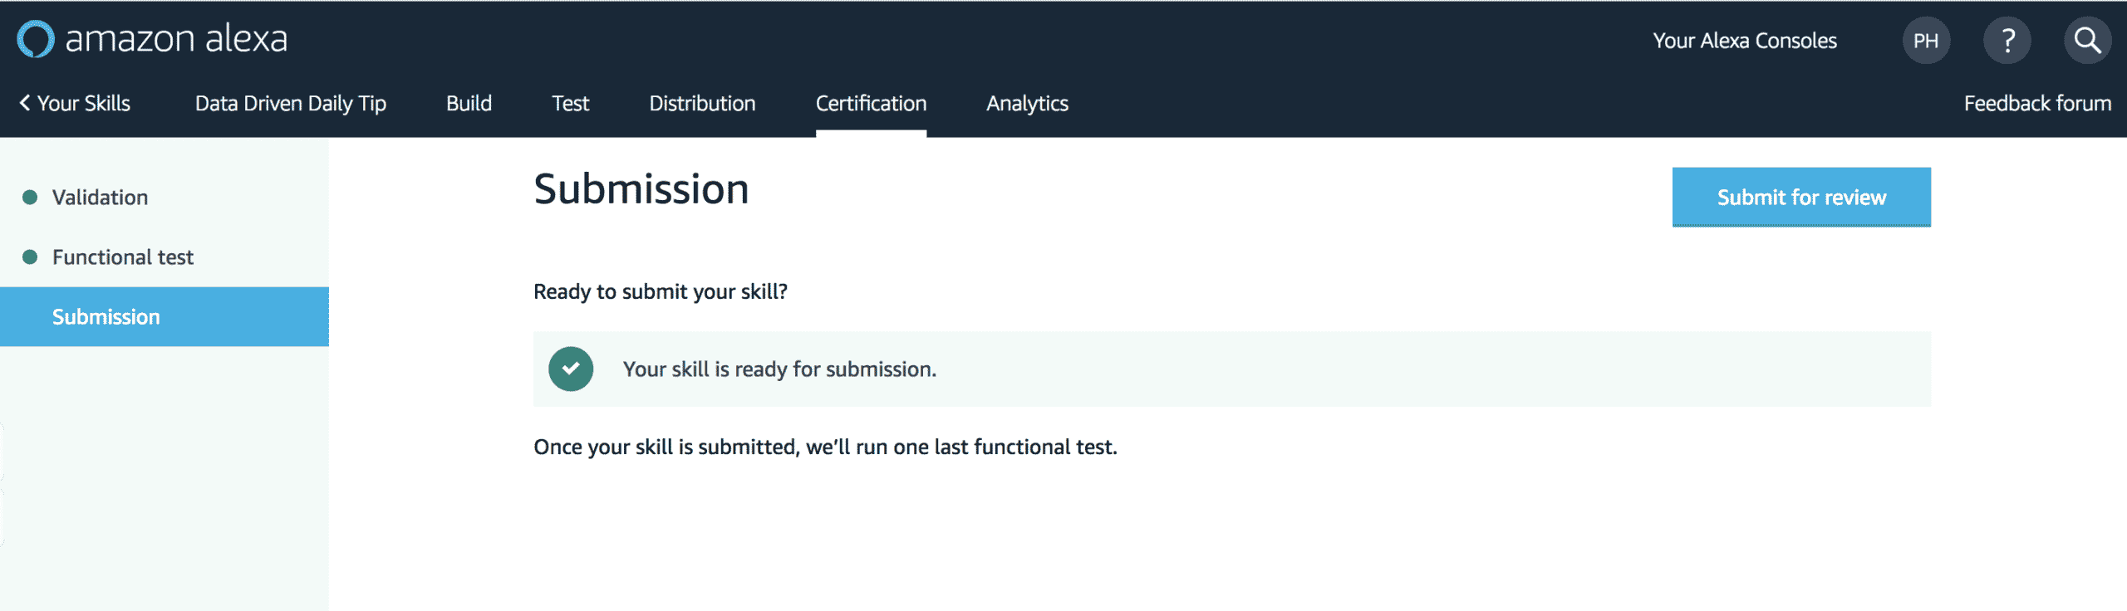Click the Amazon Alexa ring logo
2127x611 pixels.
(x=36, y=39)
